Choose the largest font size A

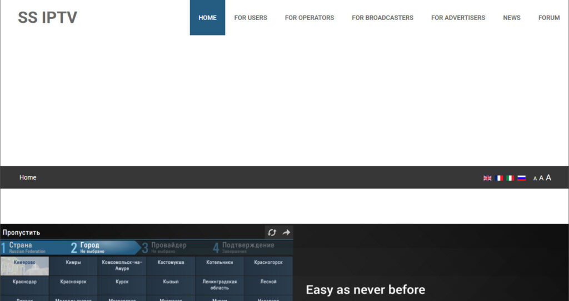tap(548, 177)
